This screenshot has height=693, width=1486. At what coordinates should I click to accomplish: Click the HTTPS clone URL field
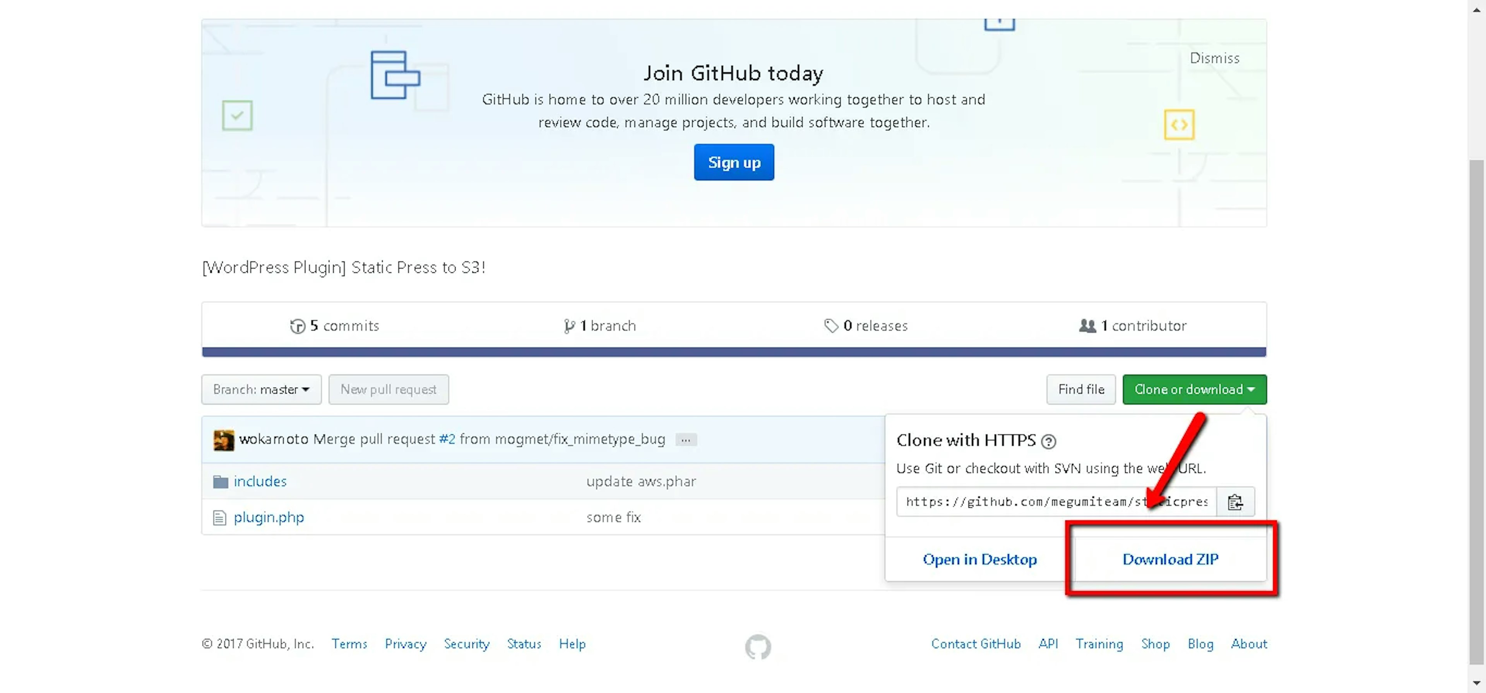coord(1056,502)
